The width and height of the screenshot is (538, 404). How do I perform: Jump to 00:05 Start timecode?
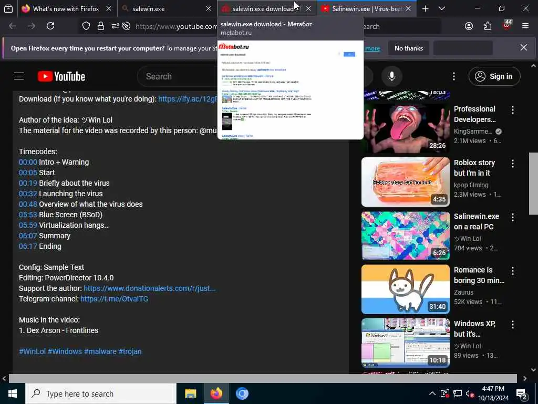(28, 173)
